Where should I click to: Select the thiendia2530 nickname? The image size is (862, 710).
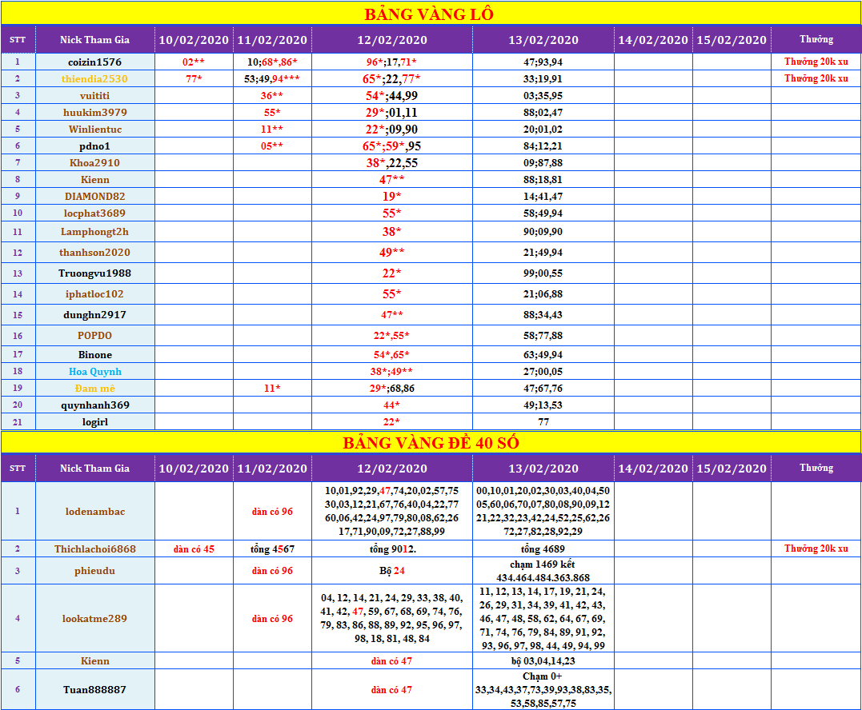pos(94,78)
